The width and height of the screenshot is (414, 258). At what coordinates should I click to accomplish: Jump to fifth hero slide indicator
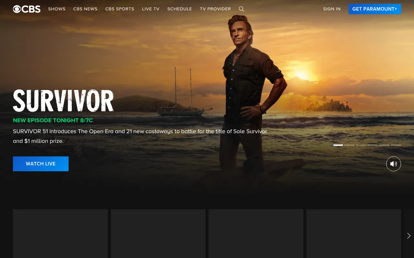(x=384, y=145)
